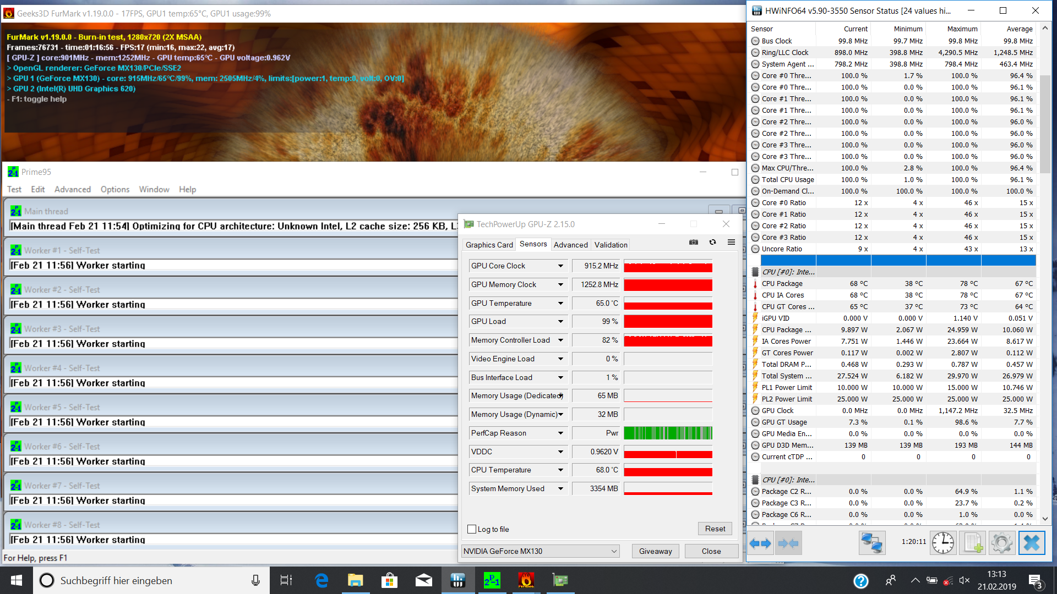Open the GPU Core Clock dropdown
This screenshot has height=594, width=1057.
pyautogui.click(x=560, y=266)
